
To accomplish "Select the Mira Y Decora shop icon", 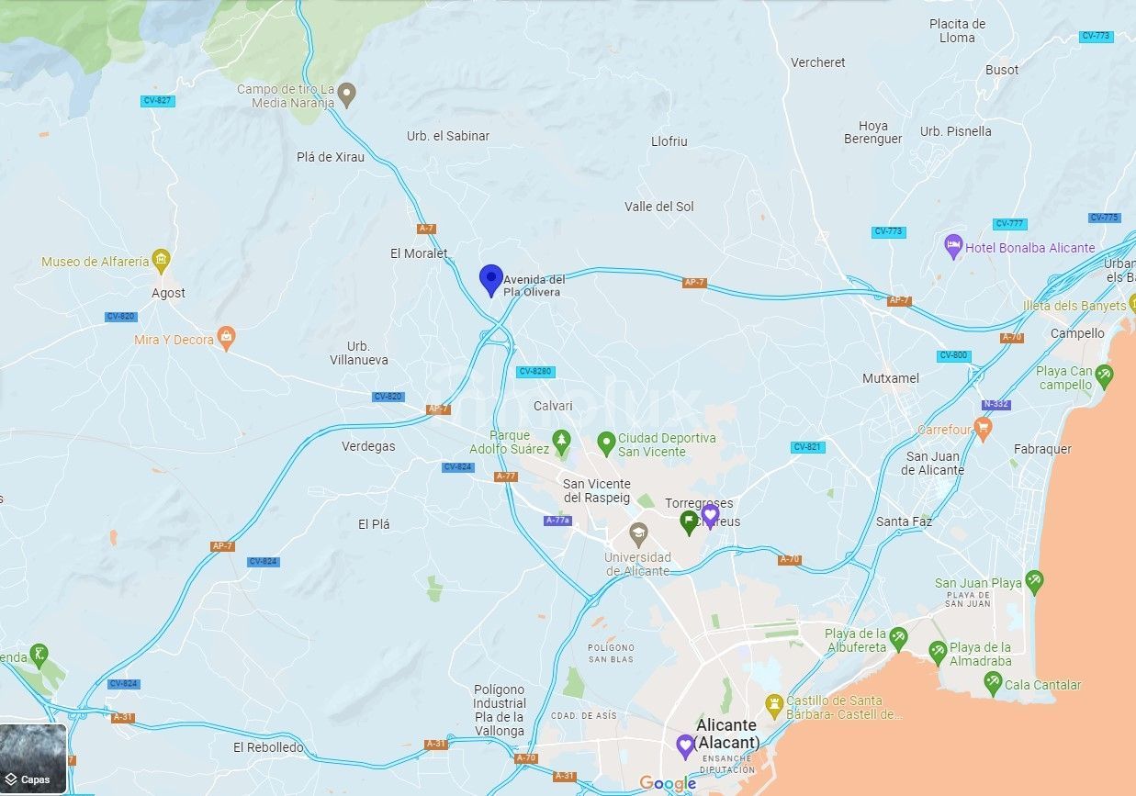I will [226, 338].
